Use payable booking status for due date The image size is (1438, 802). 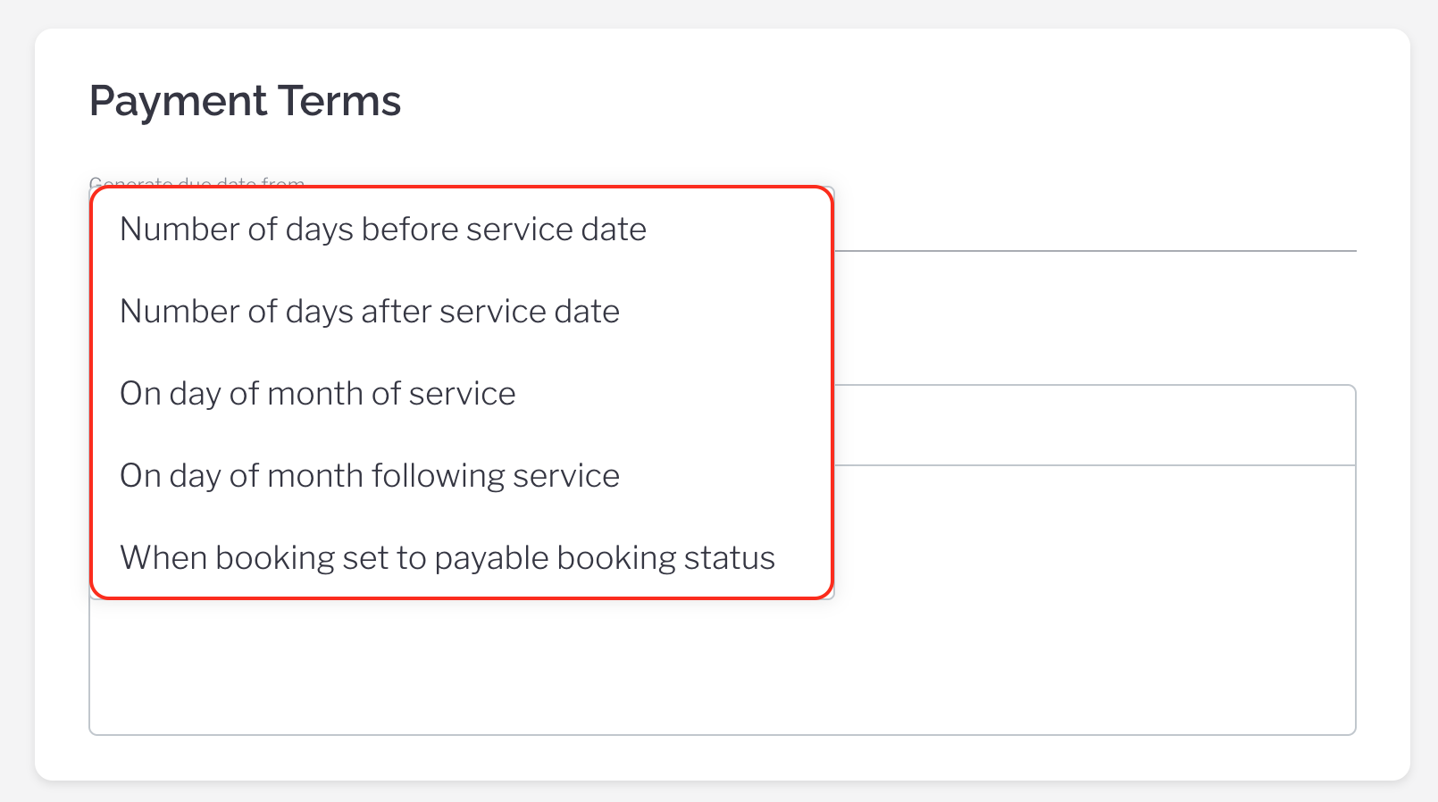tap(447, 558)
